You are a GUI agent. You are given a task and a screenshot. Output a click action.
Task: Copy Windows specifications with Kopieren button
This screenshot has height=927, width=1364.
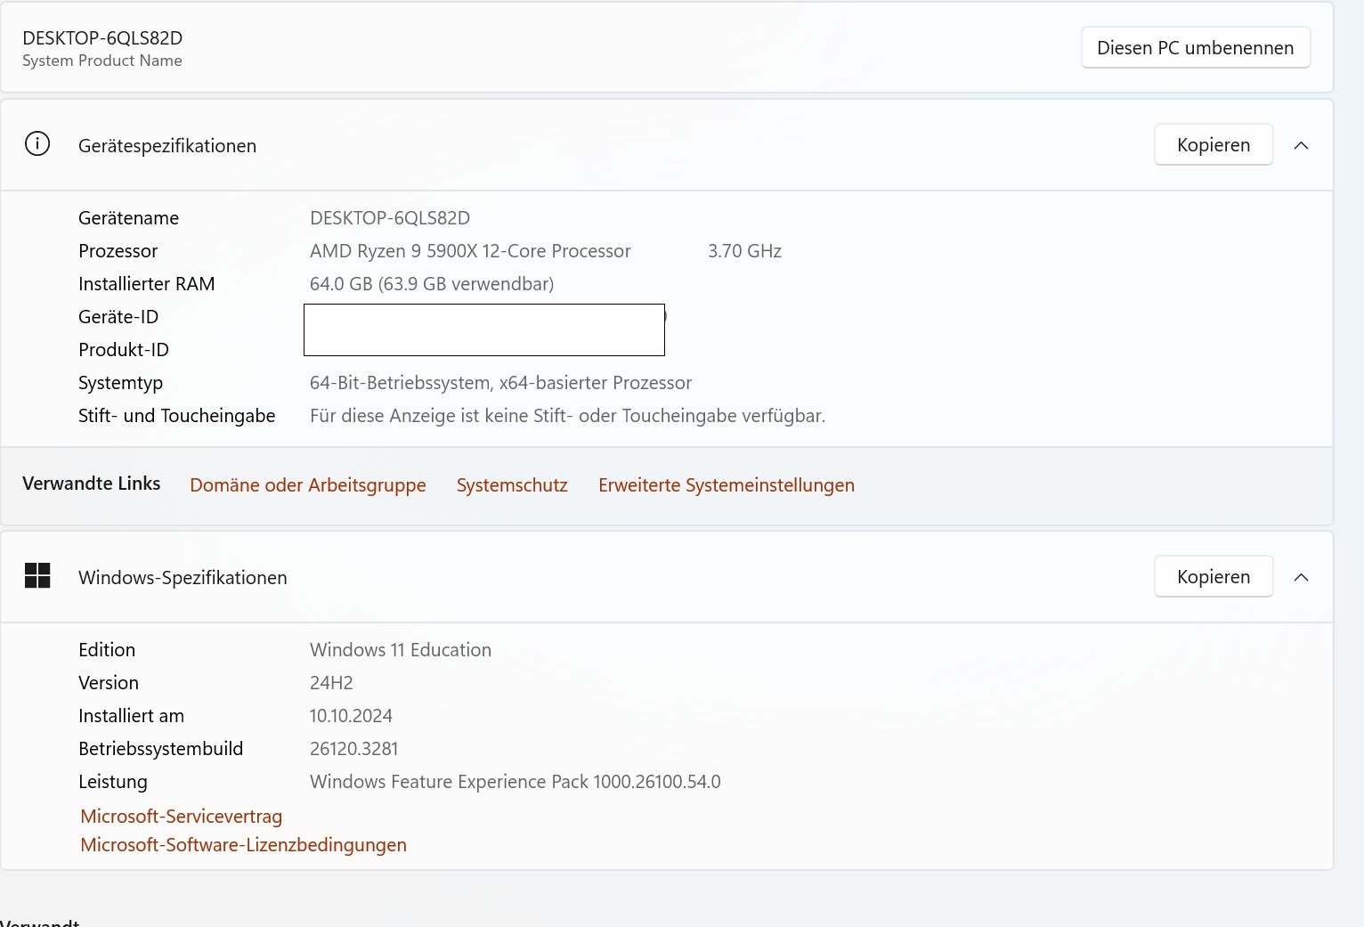(1214, 576)
